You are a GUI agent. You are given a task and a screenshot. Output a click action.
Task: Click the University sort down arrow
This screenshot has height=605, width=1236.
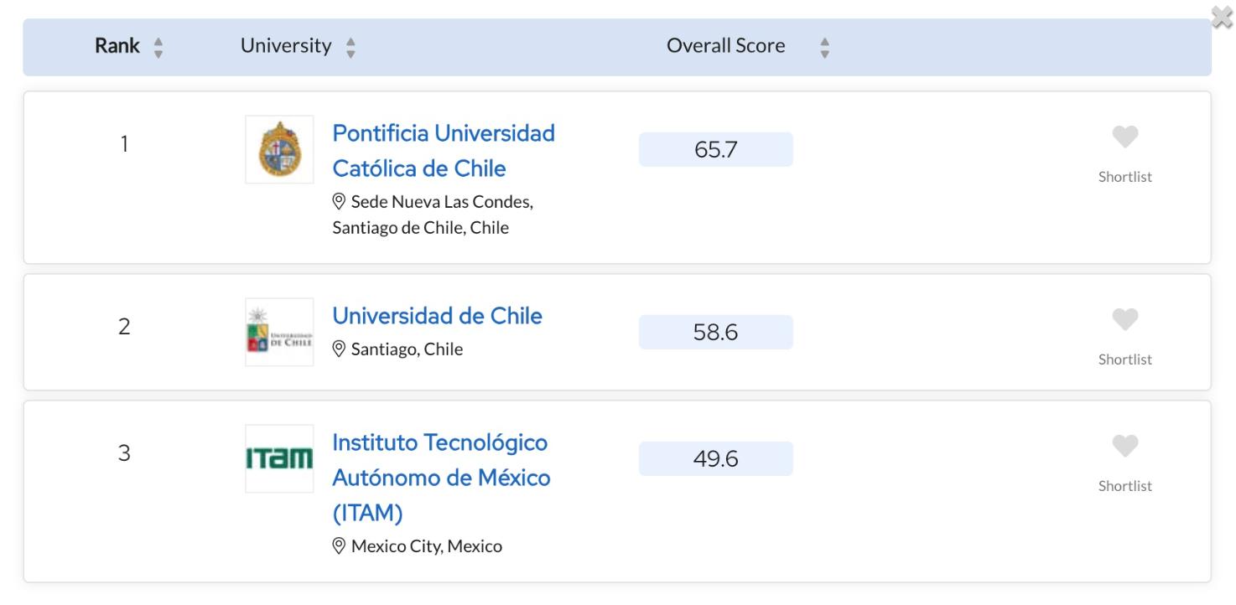(x=350, y=52)
